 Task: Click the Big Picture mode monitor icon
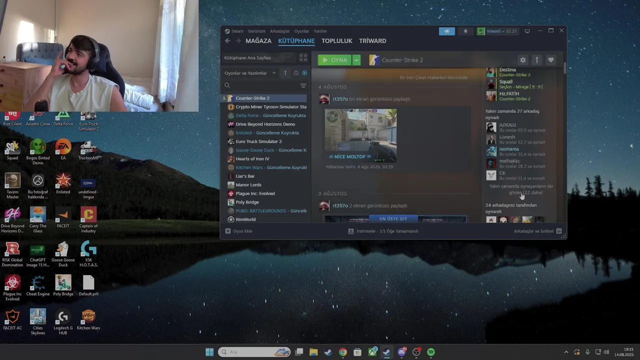[x=527, y=31]
